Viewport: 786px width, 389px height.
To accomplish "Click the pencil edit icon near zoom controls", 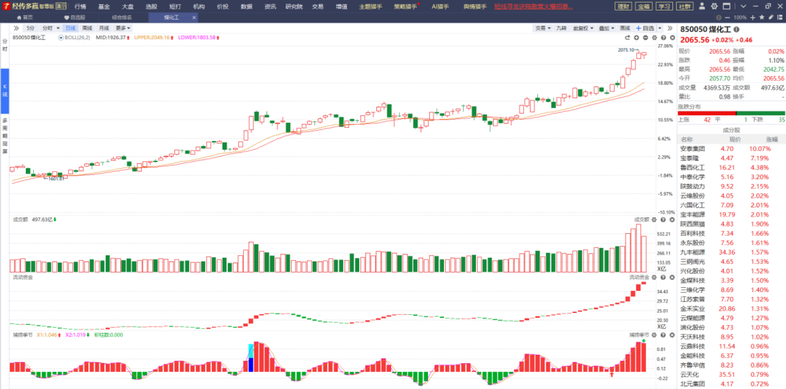I will pyautogui.click(x=771, y=17).
